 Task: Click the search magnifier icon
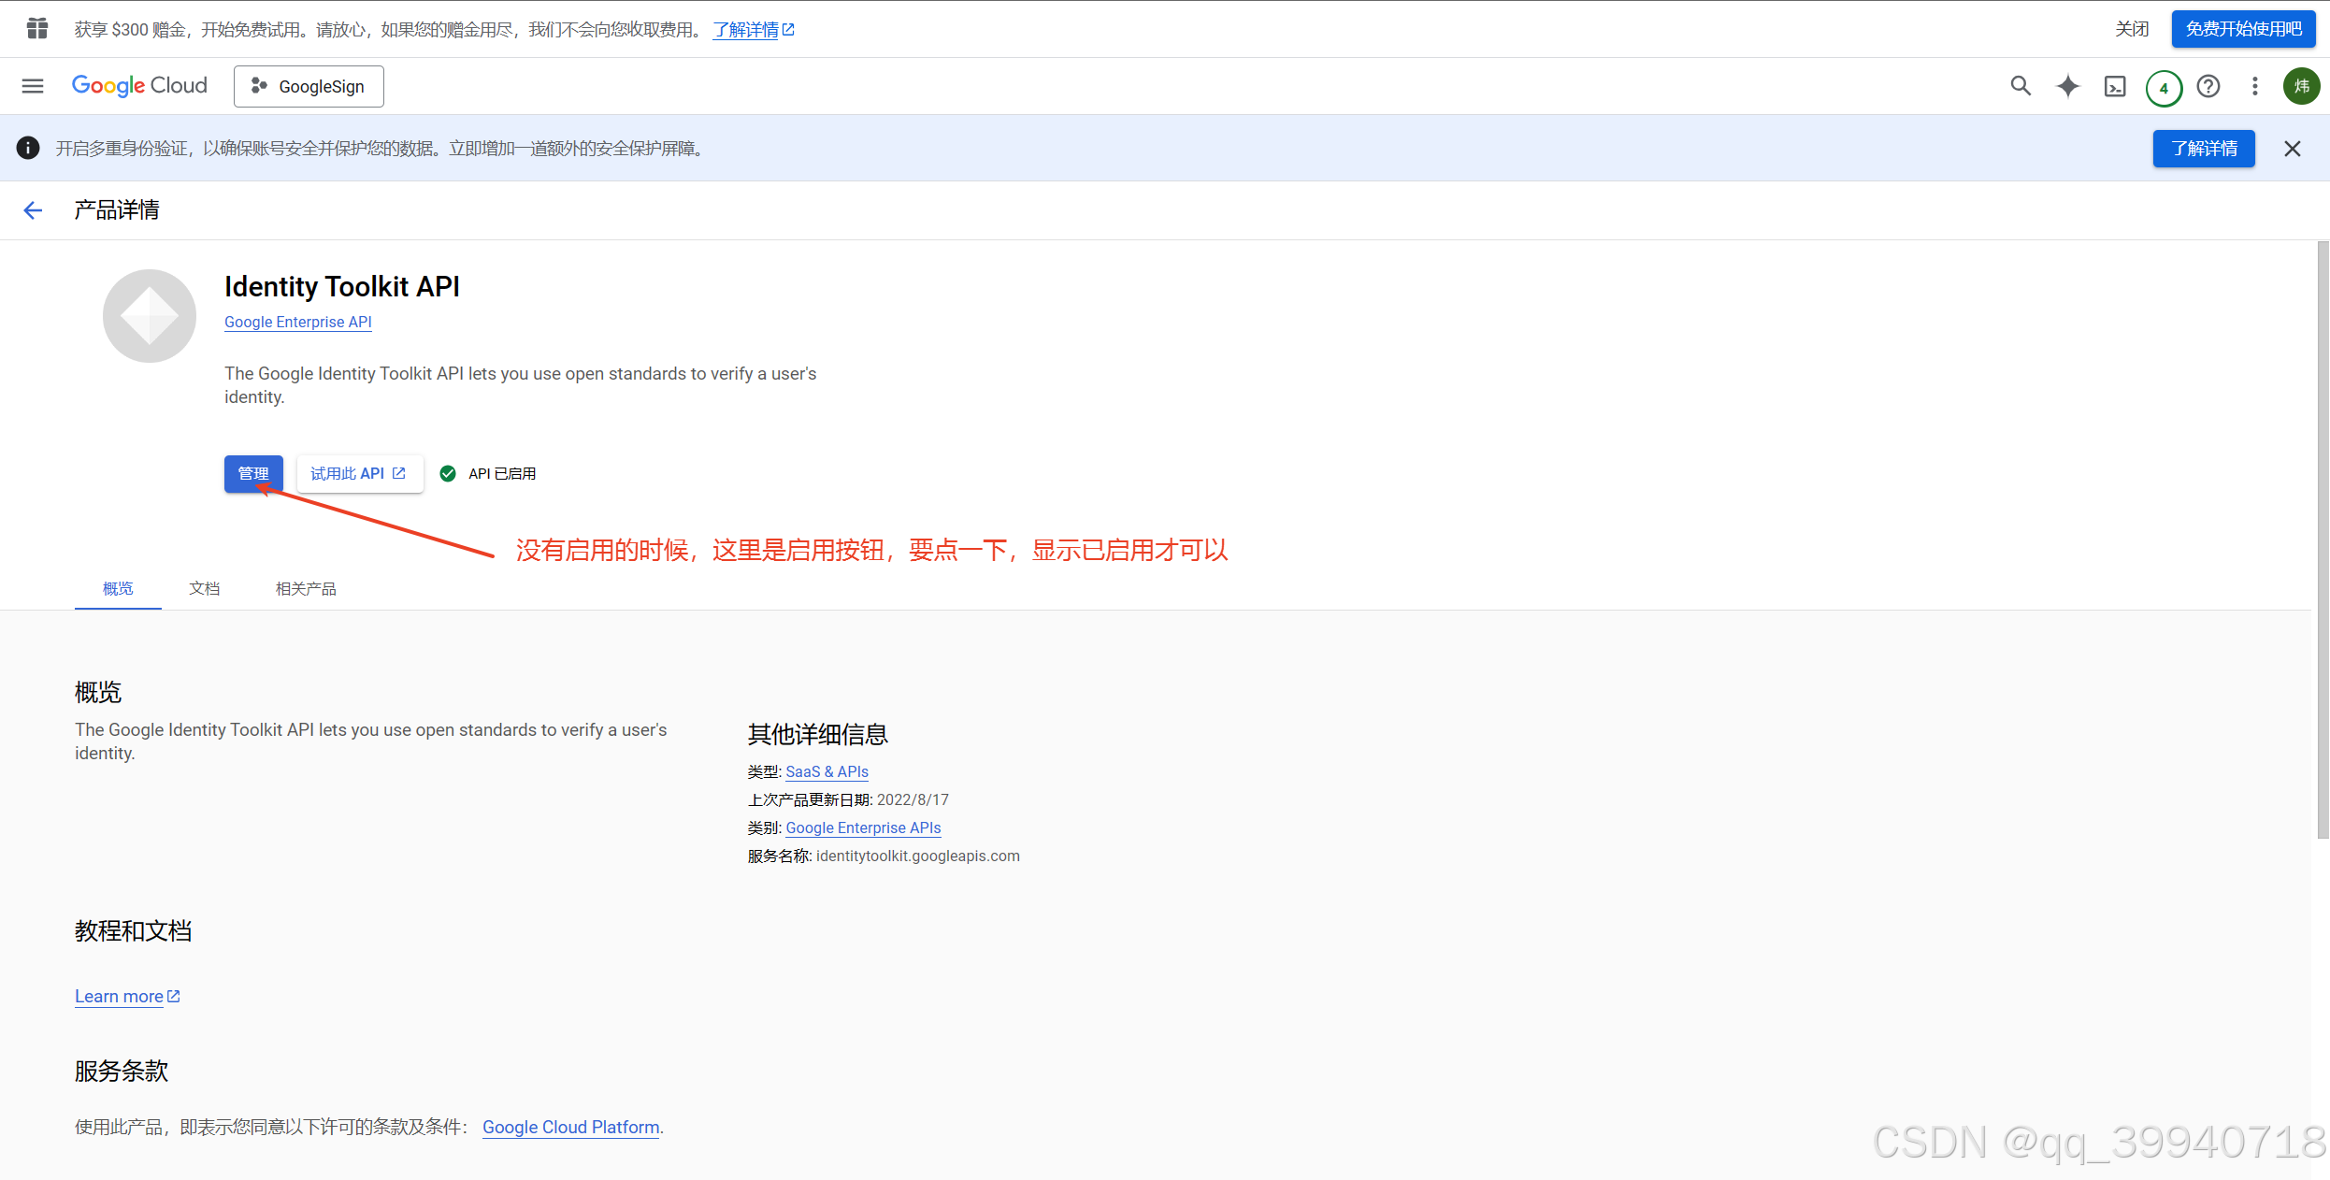[x=2021, y=86]
